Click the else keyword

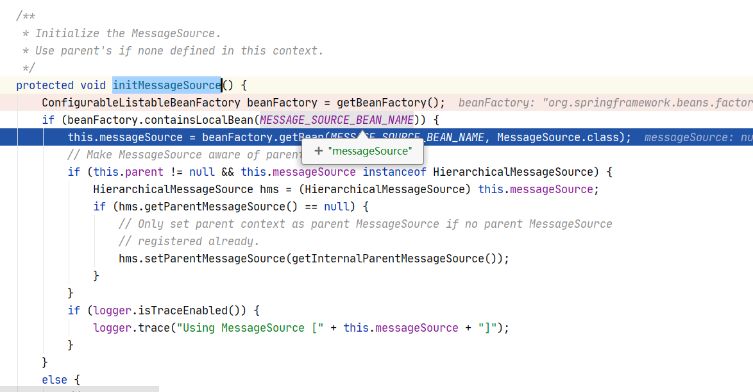coord(55,380)
